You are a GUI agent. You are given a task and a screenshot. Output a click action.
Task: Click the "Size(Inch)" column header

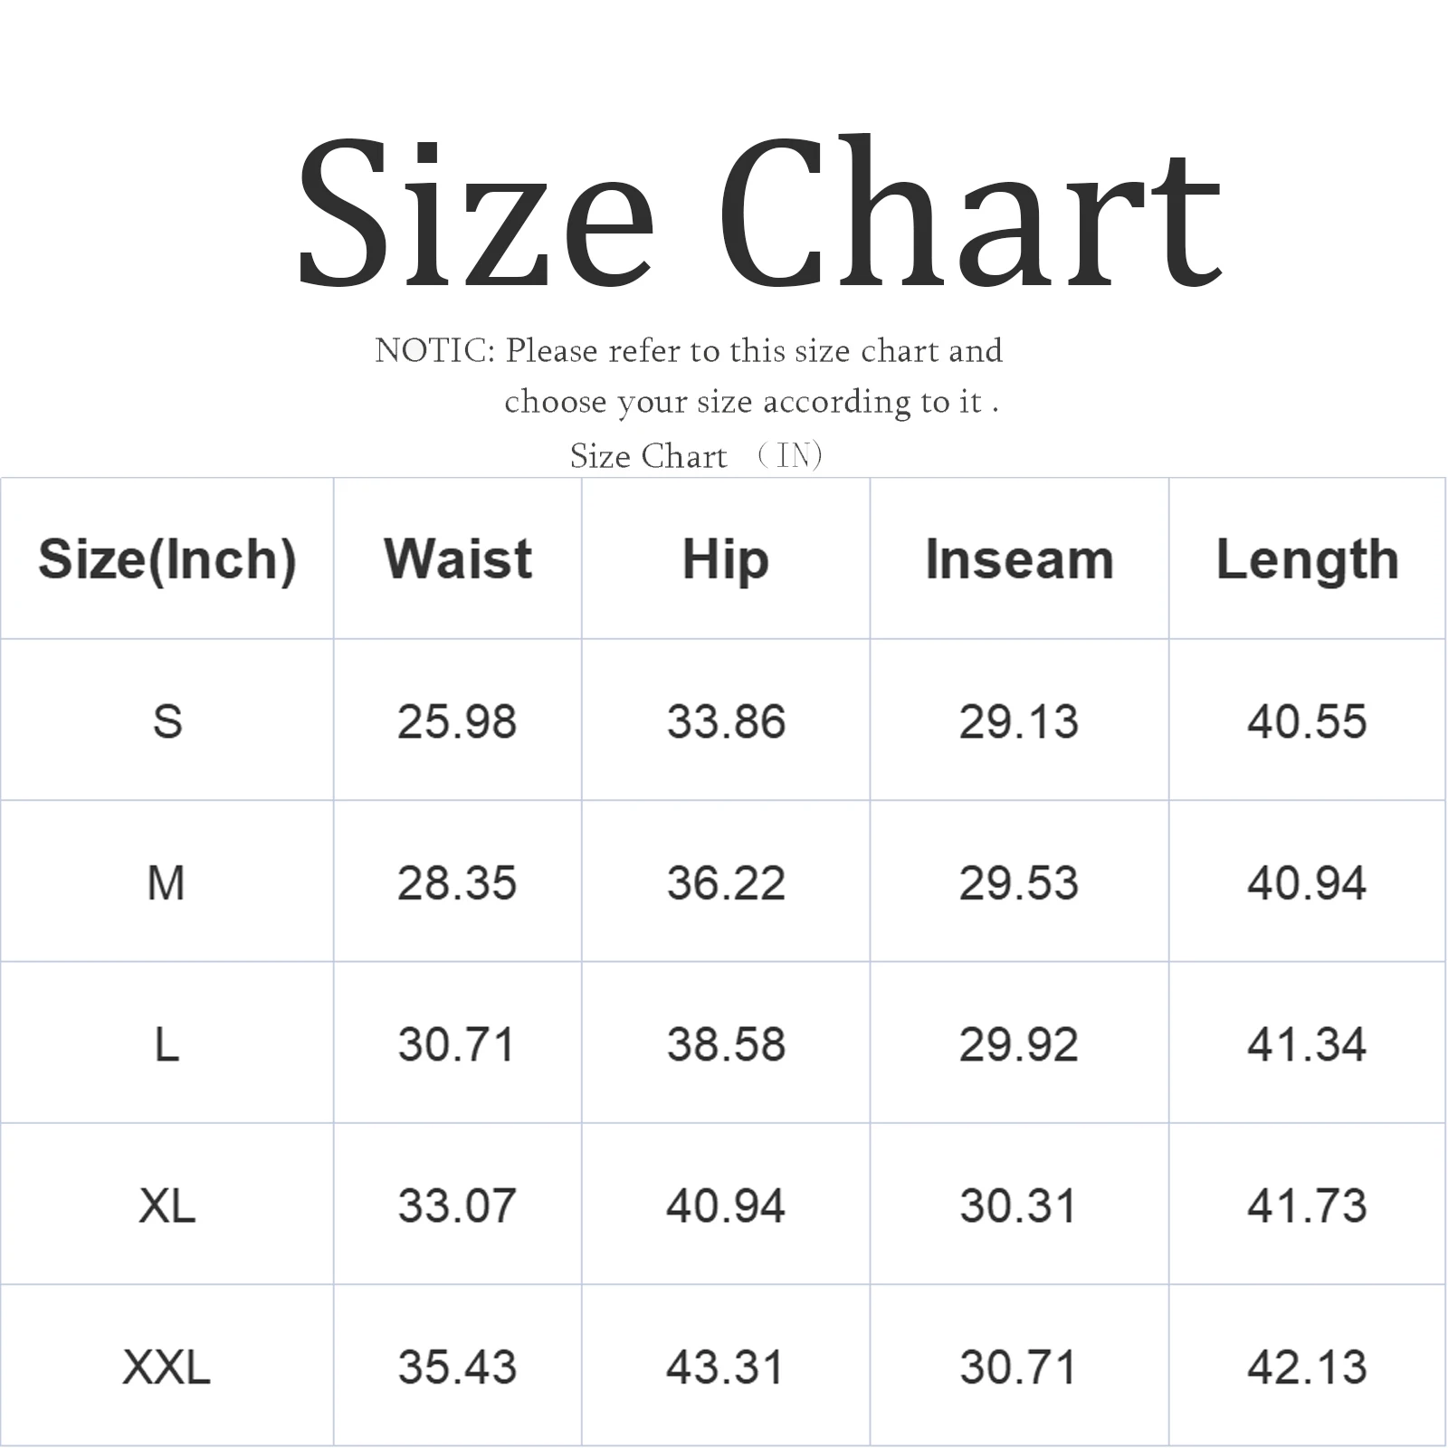[x=167, y=559]
